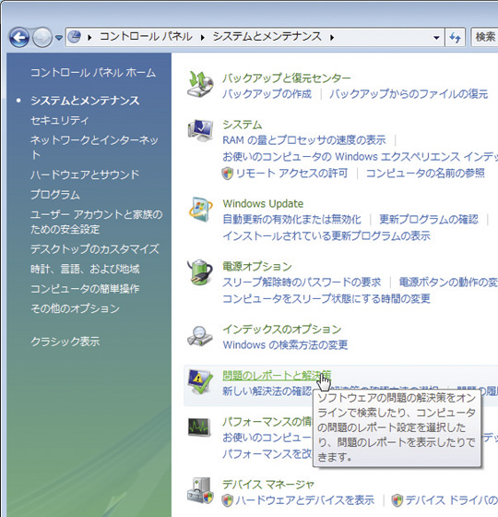Click the System computer icon

click(x=200, y=130)
